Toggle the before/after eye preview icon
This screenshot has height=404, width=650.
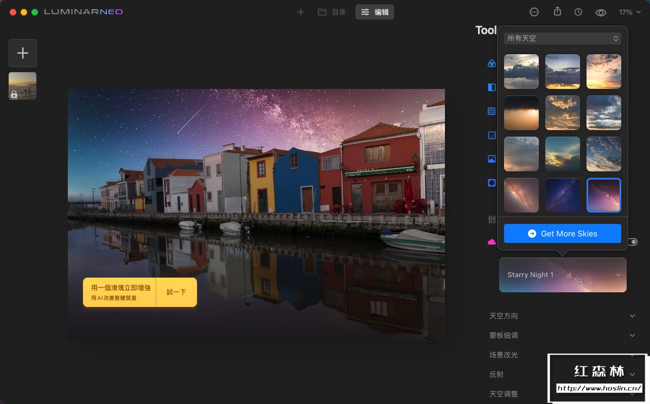[601, 11]
